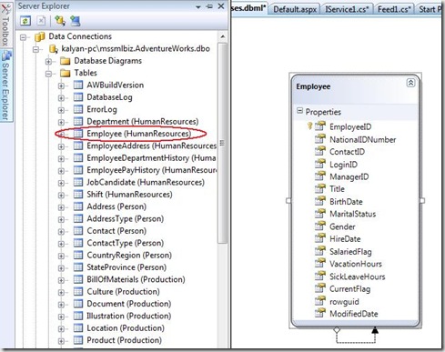Expand the EmployeeAddress table node
Viewport: 445px width, 352px height.
61,146
